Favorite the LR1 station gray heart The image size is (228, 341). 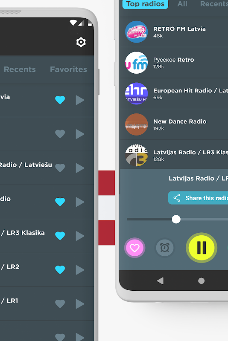60,304
